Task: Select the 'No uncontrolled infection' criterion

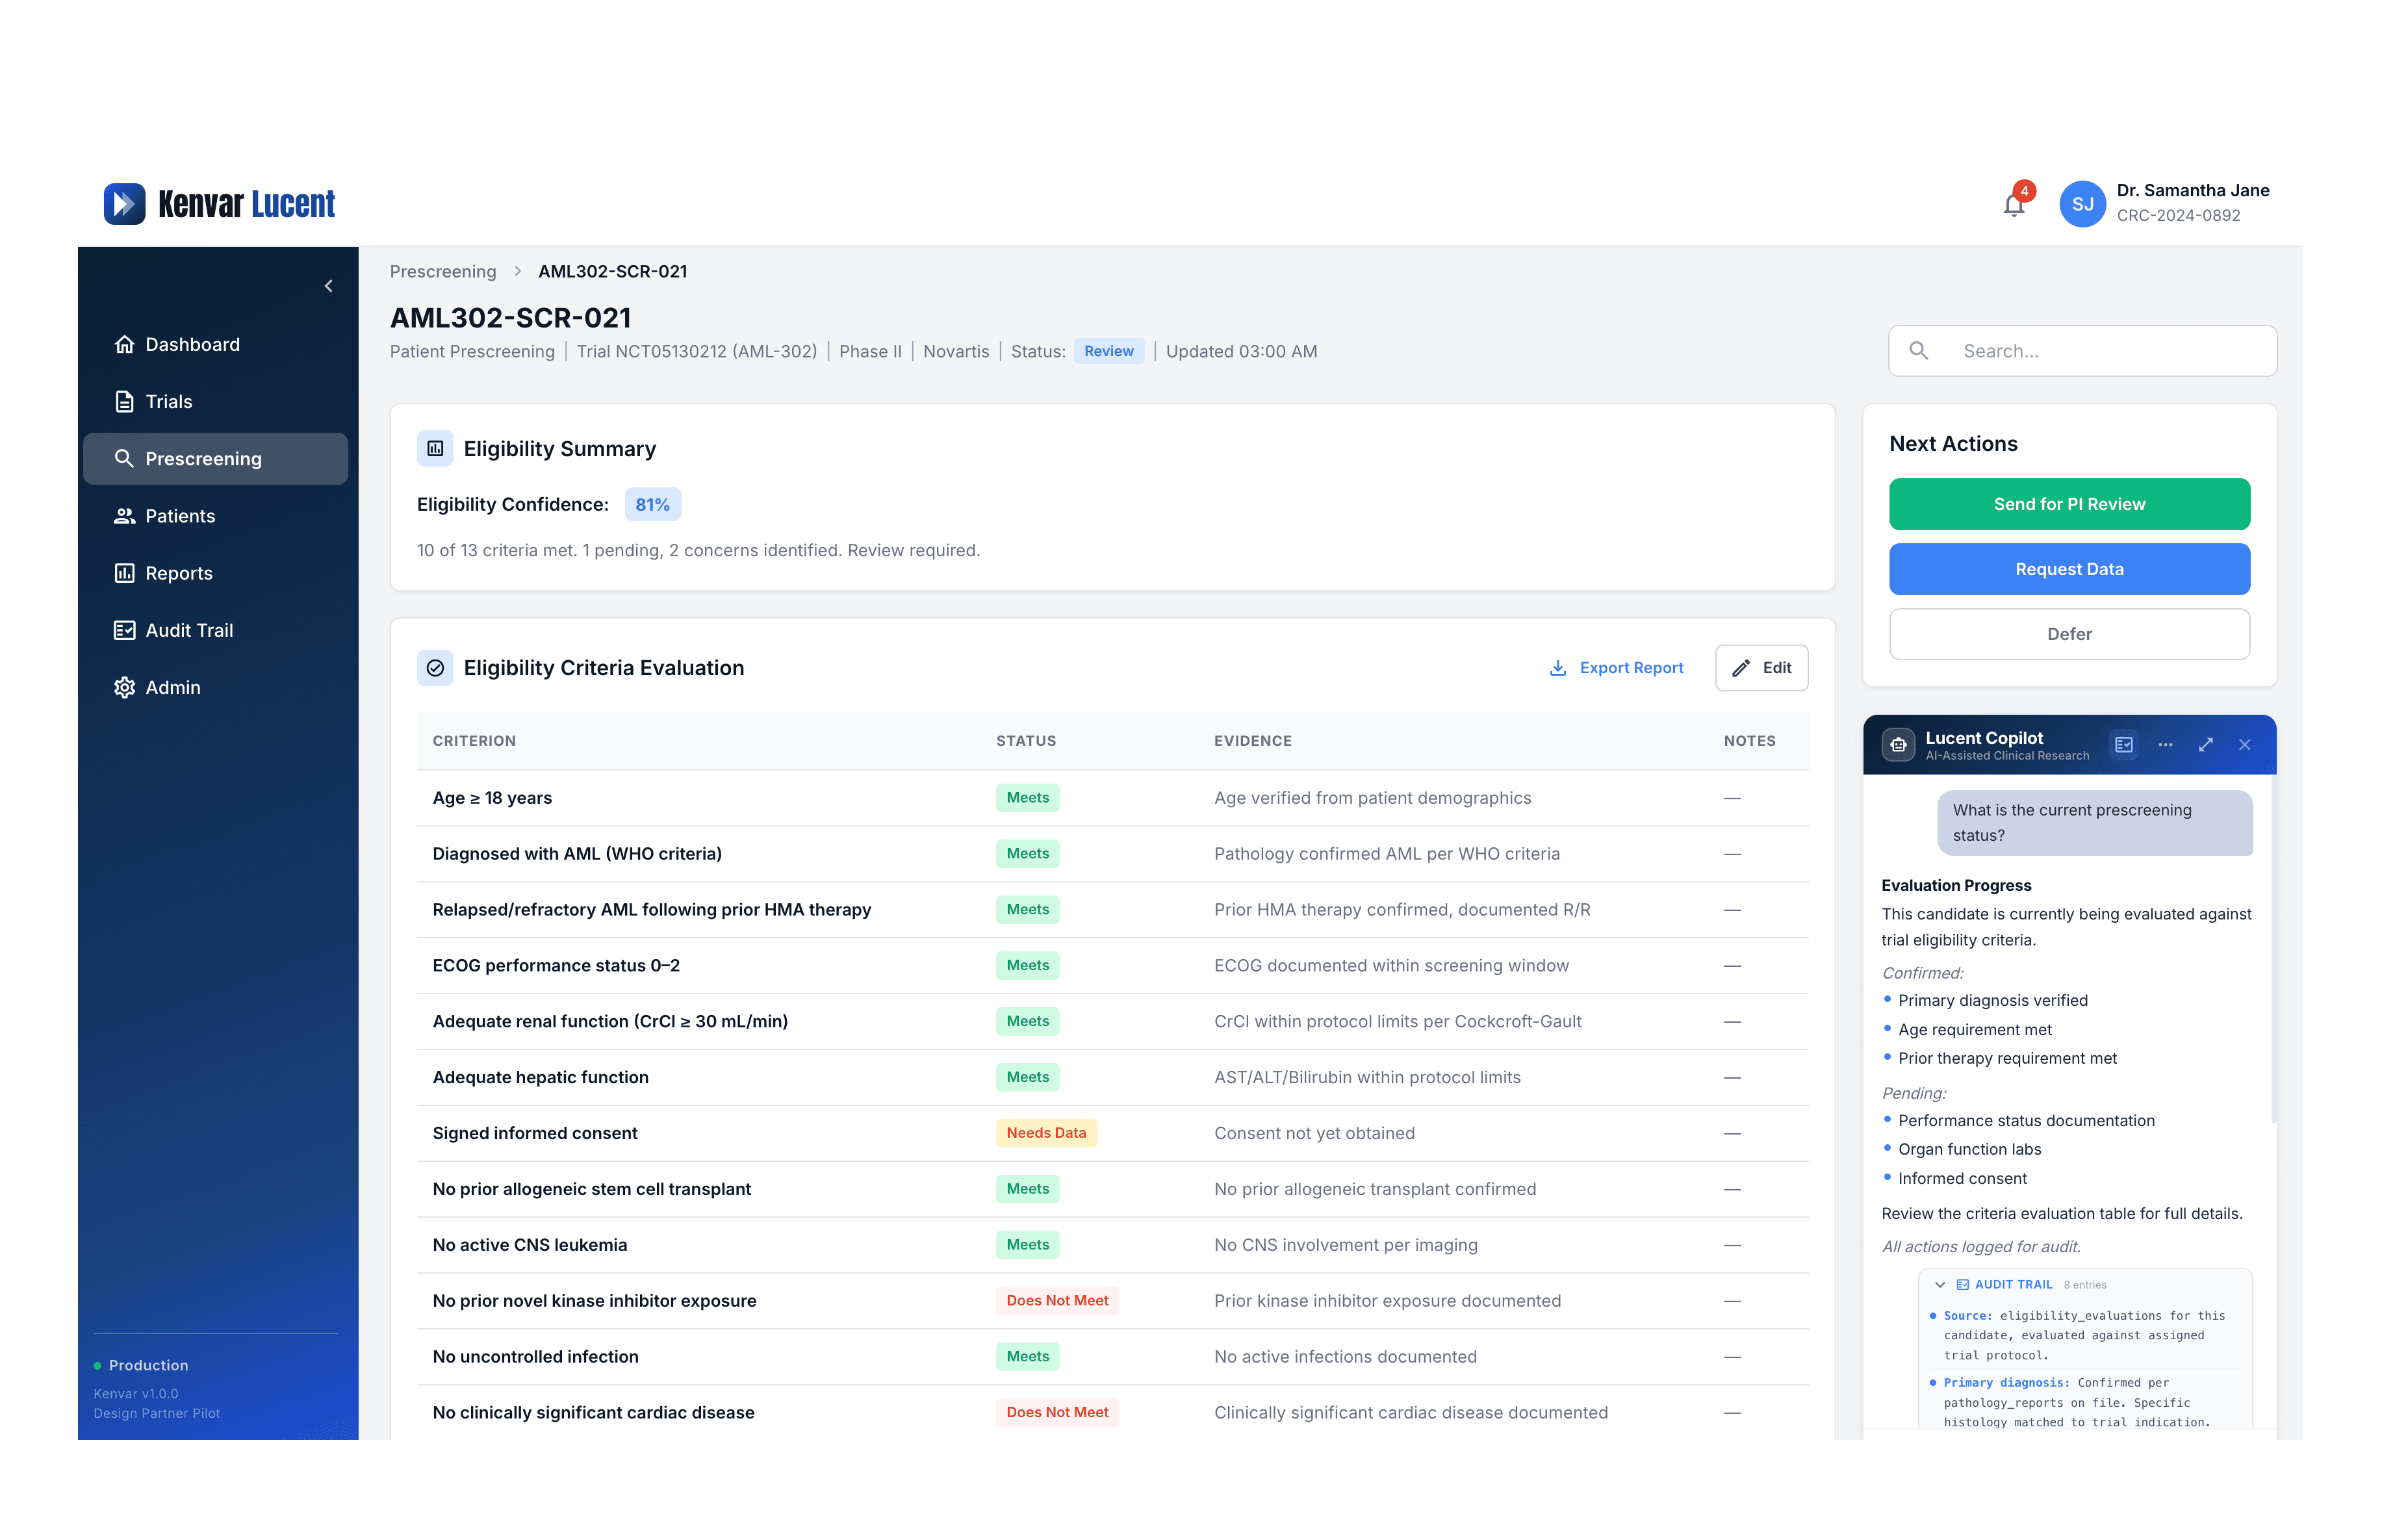Action: tap(535, 1357)
